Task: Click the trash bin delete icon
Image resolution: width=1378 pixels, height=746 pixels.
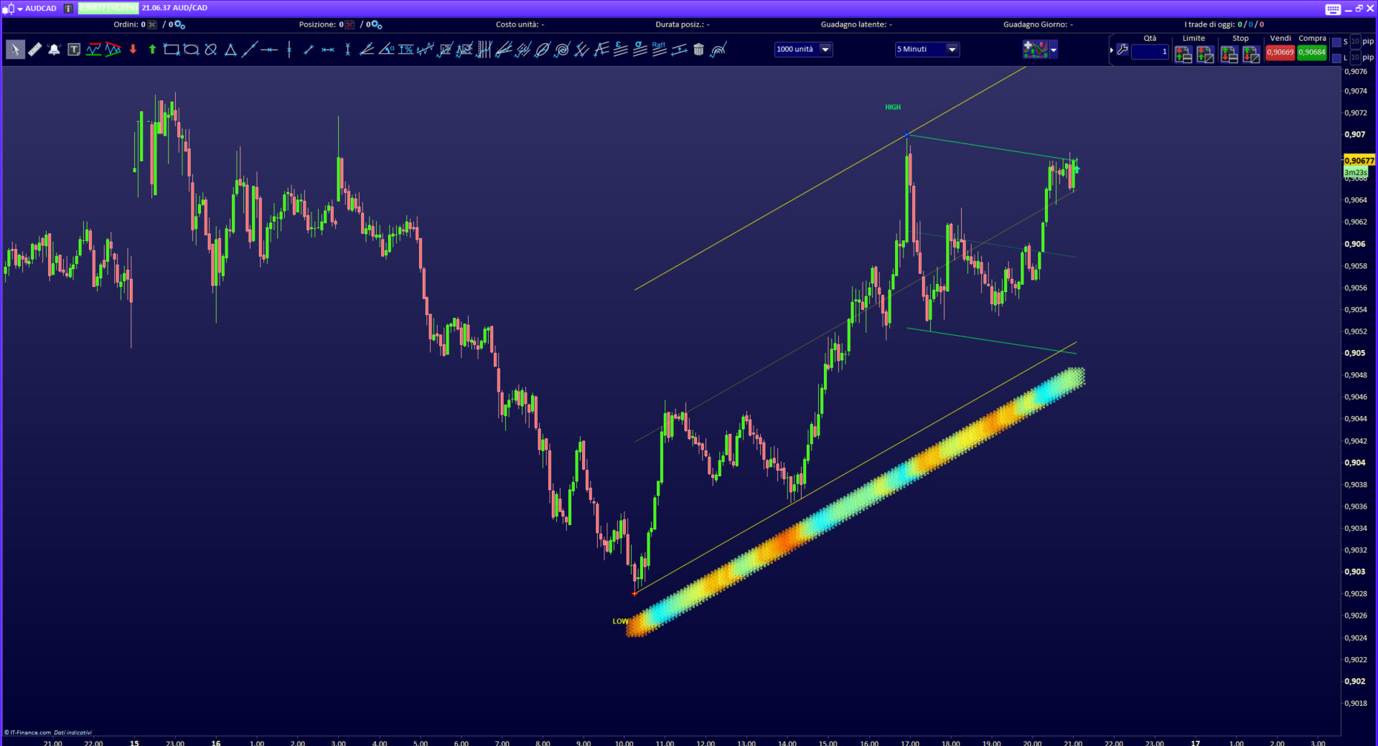Action: point(698,49)
